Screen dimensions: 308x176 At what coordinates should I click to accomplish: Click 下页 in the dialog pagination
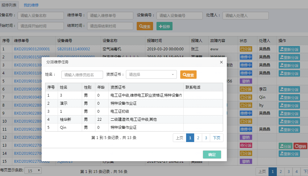point(216,138)
